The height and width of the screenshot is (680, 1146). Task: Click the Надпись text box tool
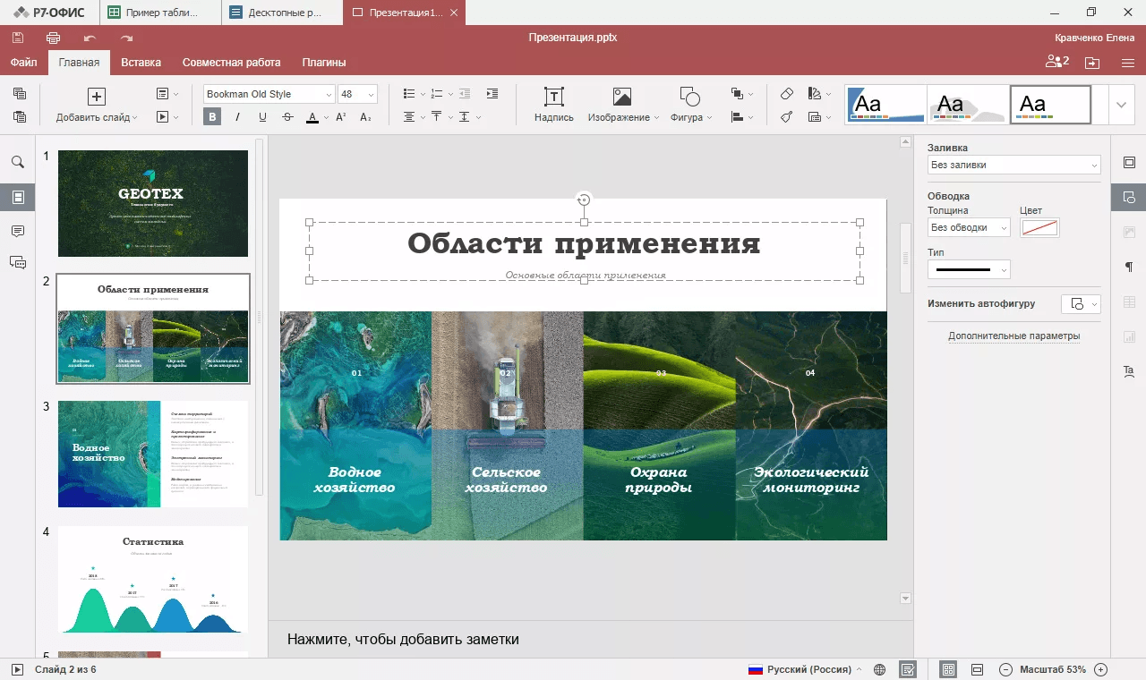[553, 105]
